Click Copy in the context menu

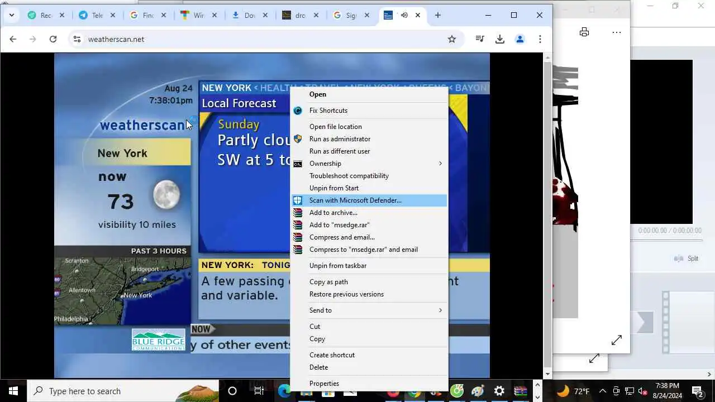(317, 339)
